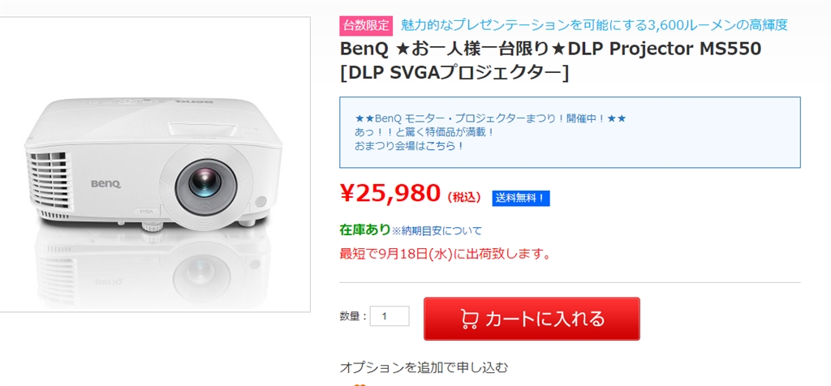Click the cart icon in the red button

pos(468,319)
